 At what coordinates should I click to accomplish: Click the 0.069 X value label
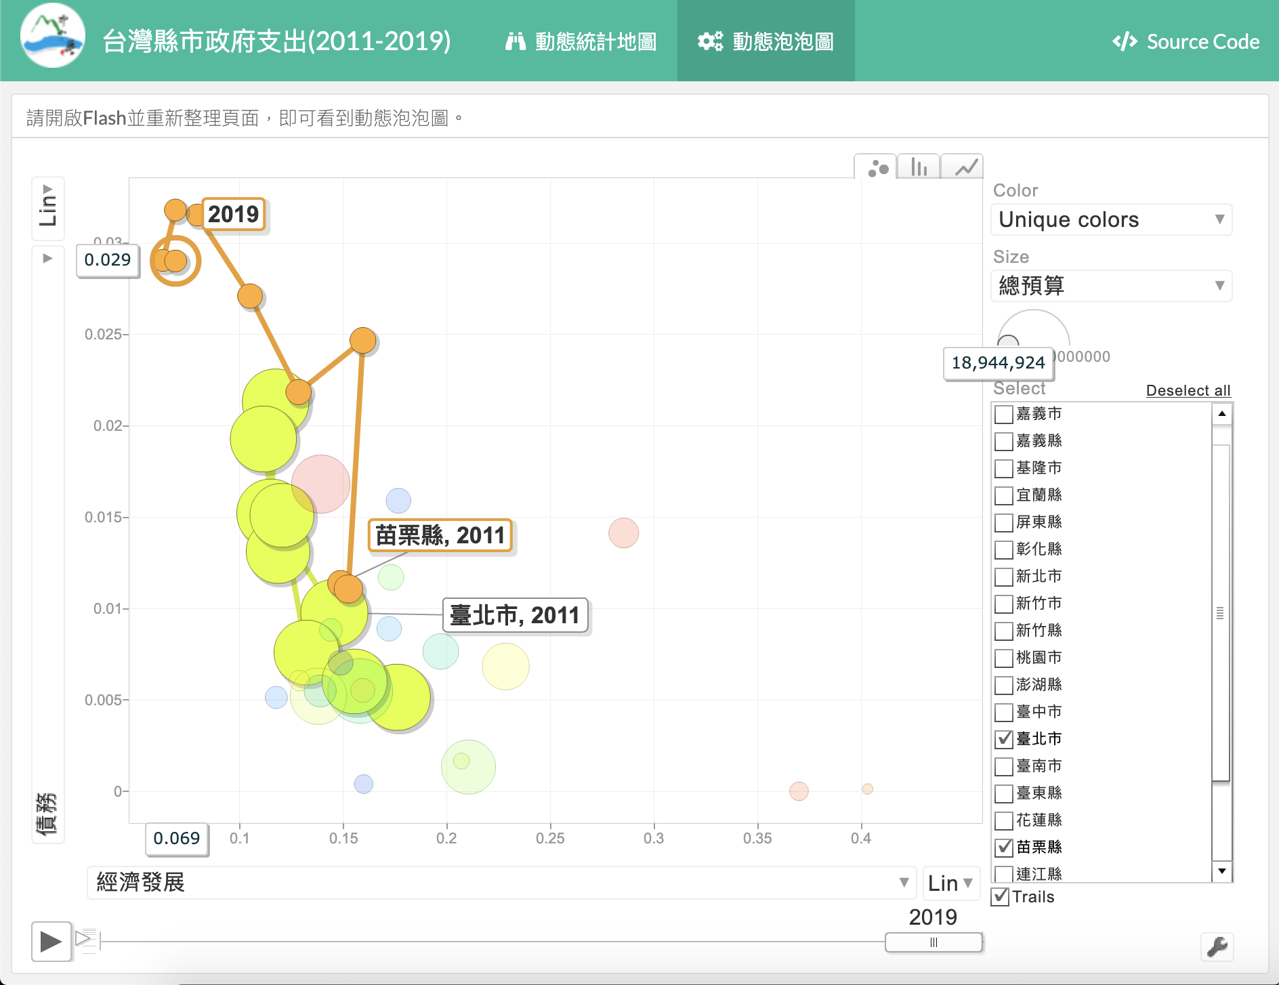(177, 839)
